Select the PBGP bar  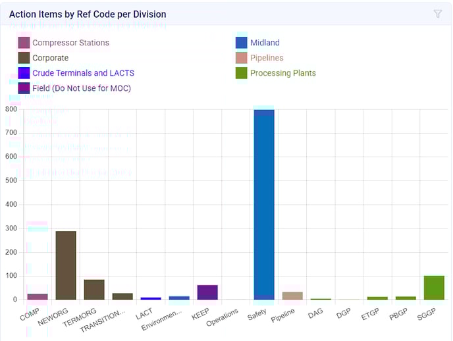(406, 298)
